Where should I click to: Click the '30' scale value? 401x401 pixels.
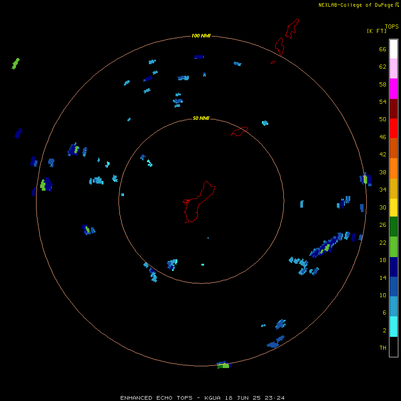[383, 207]
